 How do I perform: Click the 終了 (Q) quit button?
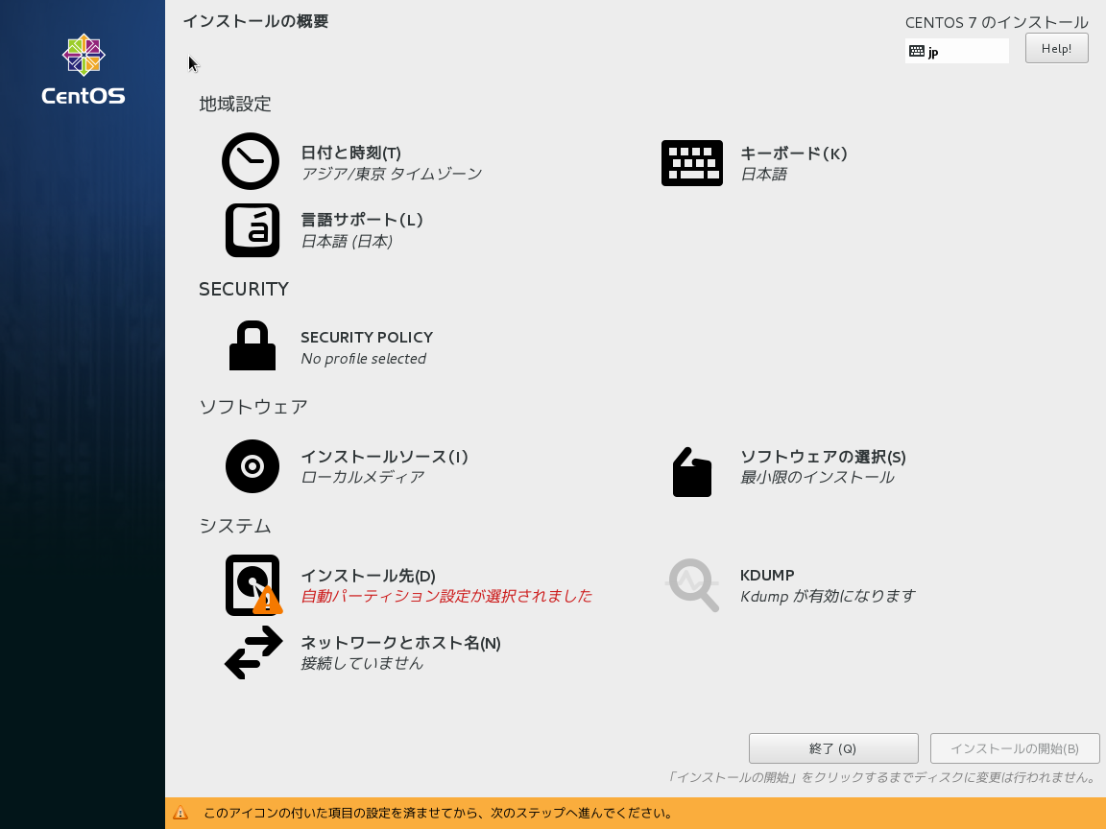tap(833, 748)
